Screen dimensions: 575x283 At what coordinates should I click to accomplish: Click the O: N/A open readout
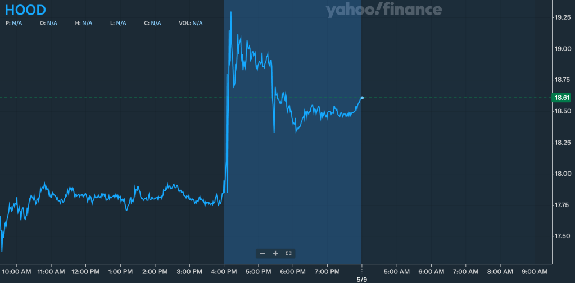coord(48,23)
